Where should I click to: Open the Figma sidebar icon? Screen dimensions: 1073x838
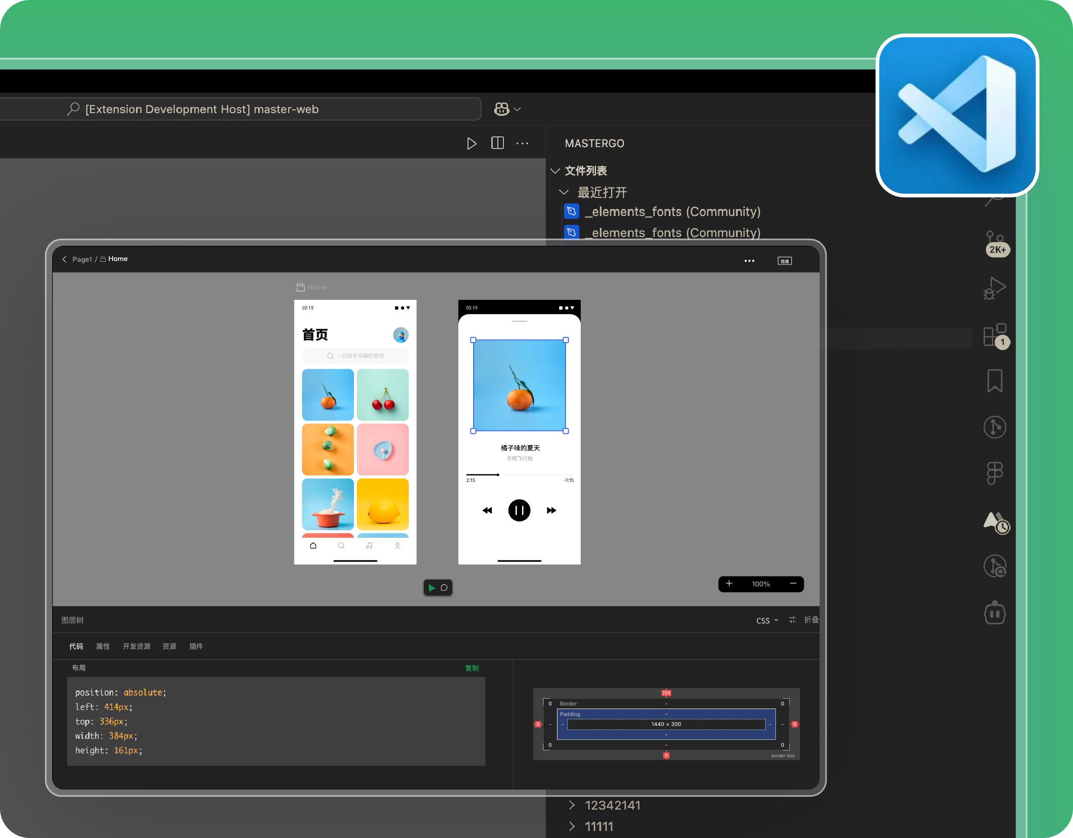click(x=994, y=473)
